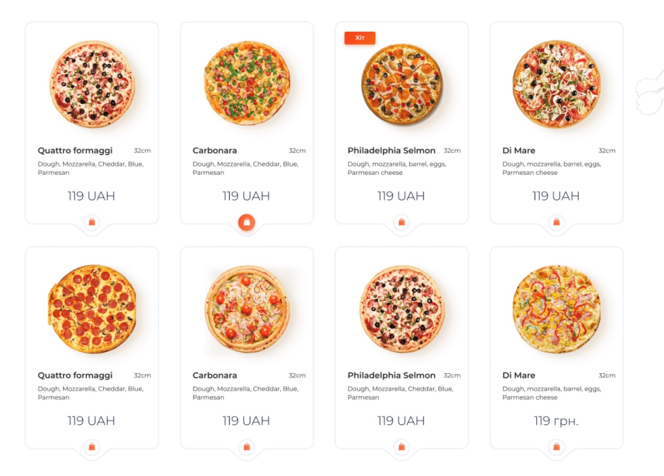Click cart icon under the 119 грн. card
The width and height of the screenshot is (664, 476).
556,447
